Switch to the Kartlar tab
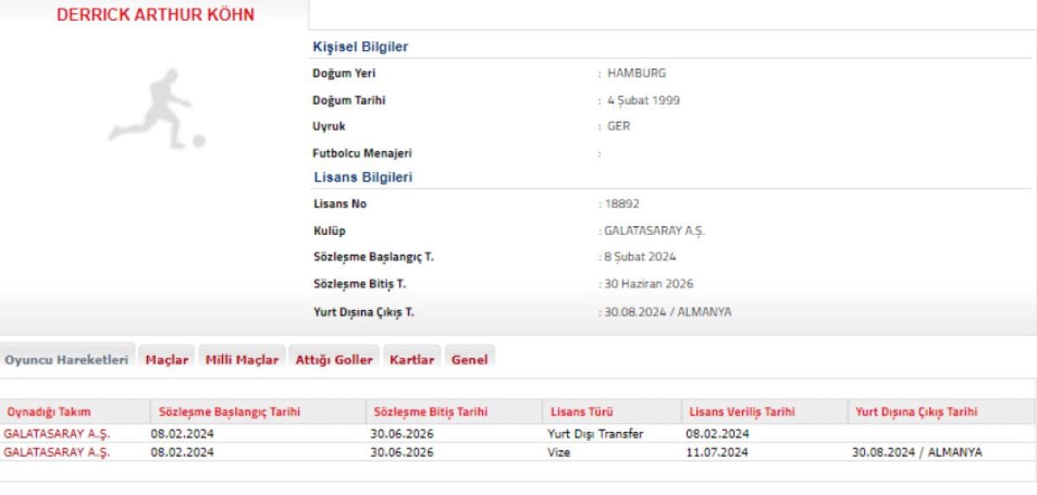 [x=412, y=360]
